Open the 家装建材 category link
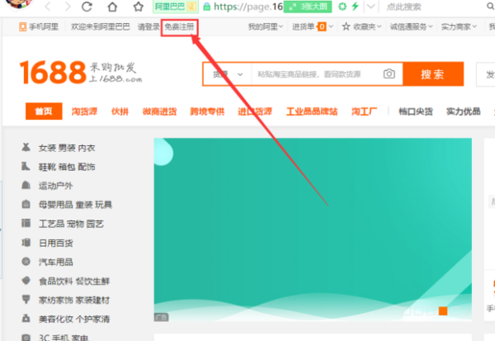The image size is (495, 341). (x=92, y=301)
